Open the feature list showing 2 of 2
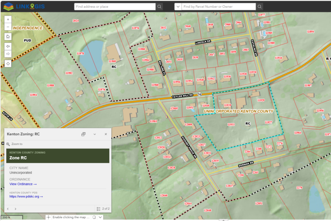The width and height of the screenshot is (331, 221). 103,209
